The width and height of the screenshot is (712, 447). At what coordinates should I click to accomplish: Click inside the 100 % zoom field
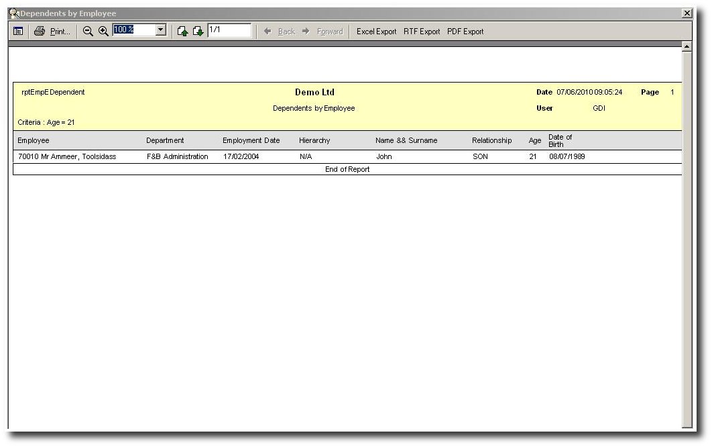[133, 30]
